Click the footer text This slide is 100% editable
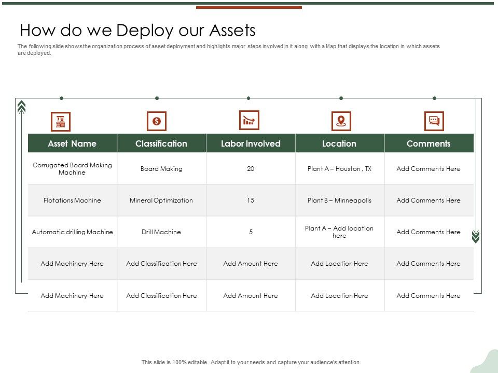This screenshot has height=373, width=498. pos(251,362)
